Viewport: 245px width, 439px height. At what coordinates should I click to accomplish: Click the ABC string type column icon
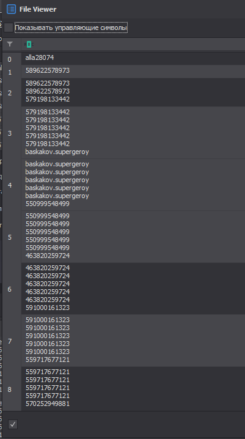click(x=29, y=44)
